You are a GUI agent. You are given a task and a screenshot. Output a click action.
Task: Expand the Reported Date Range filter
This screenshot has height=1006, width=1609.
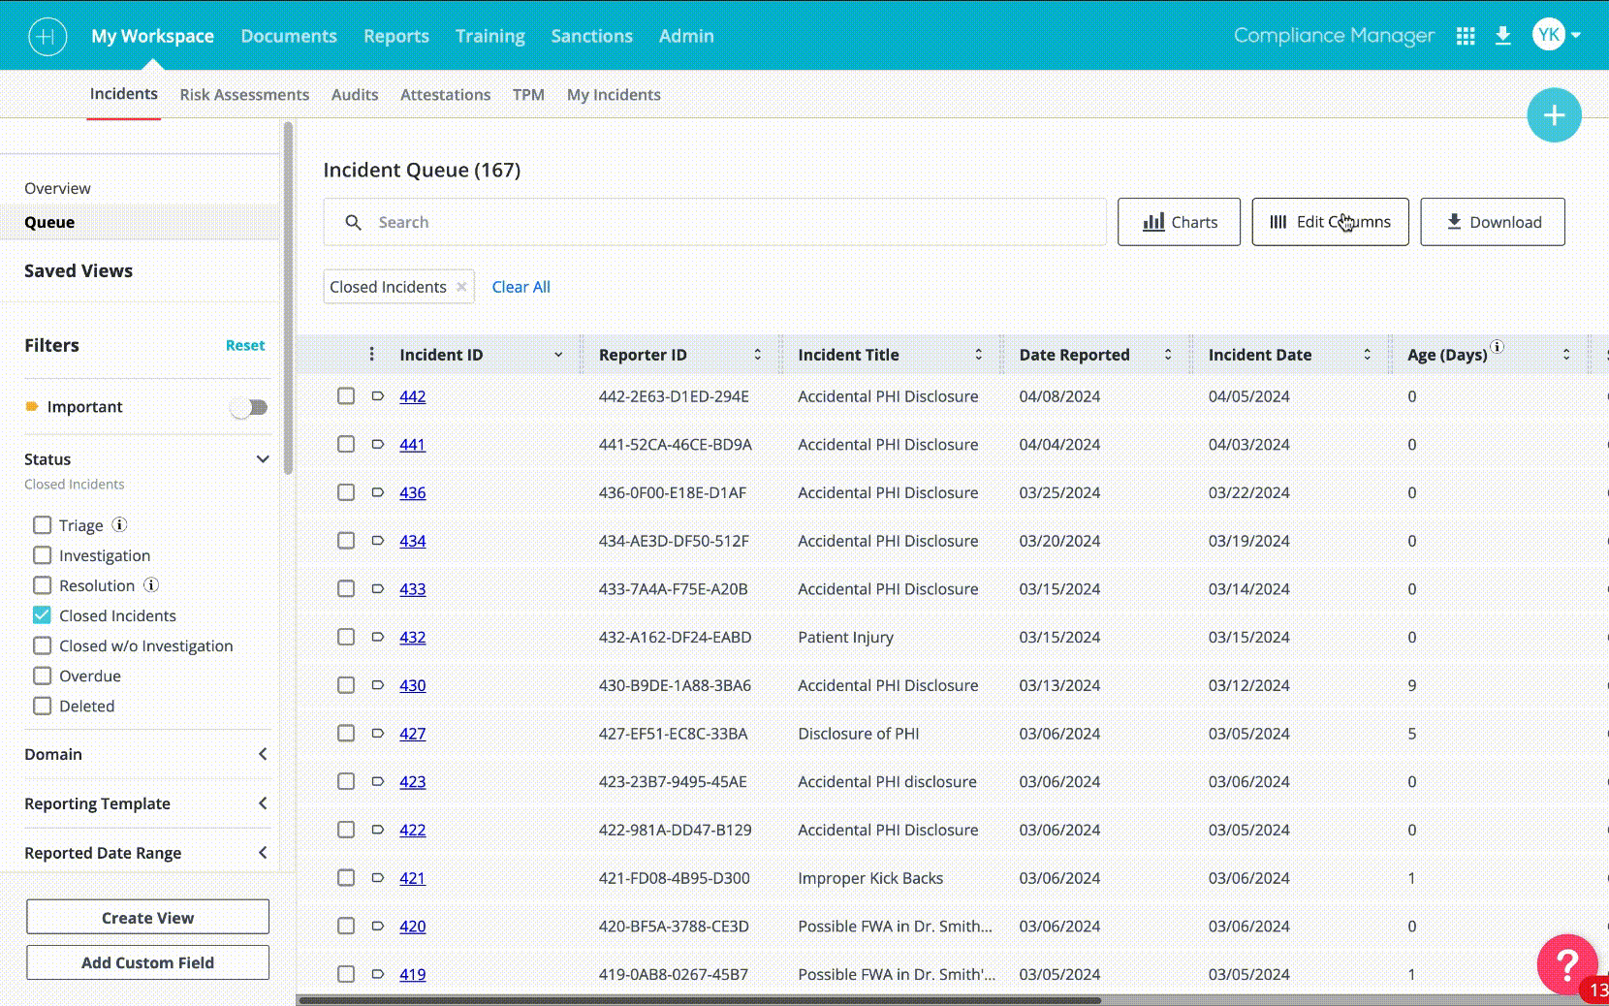click(x=263, y=853)
